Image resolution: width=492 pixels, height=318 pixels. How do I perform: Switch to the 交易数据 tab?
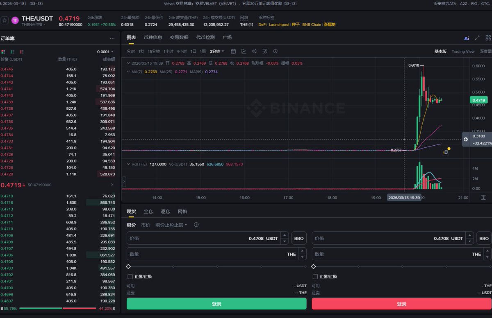point(179,38)
